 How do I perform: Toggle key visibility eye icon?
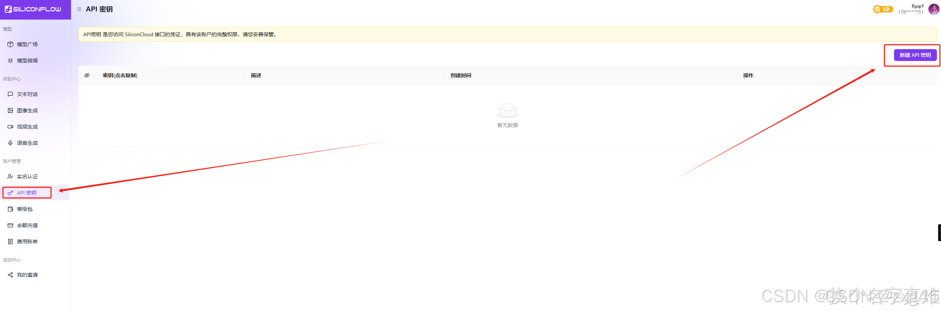(87, 75)
